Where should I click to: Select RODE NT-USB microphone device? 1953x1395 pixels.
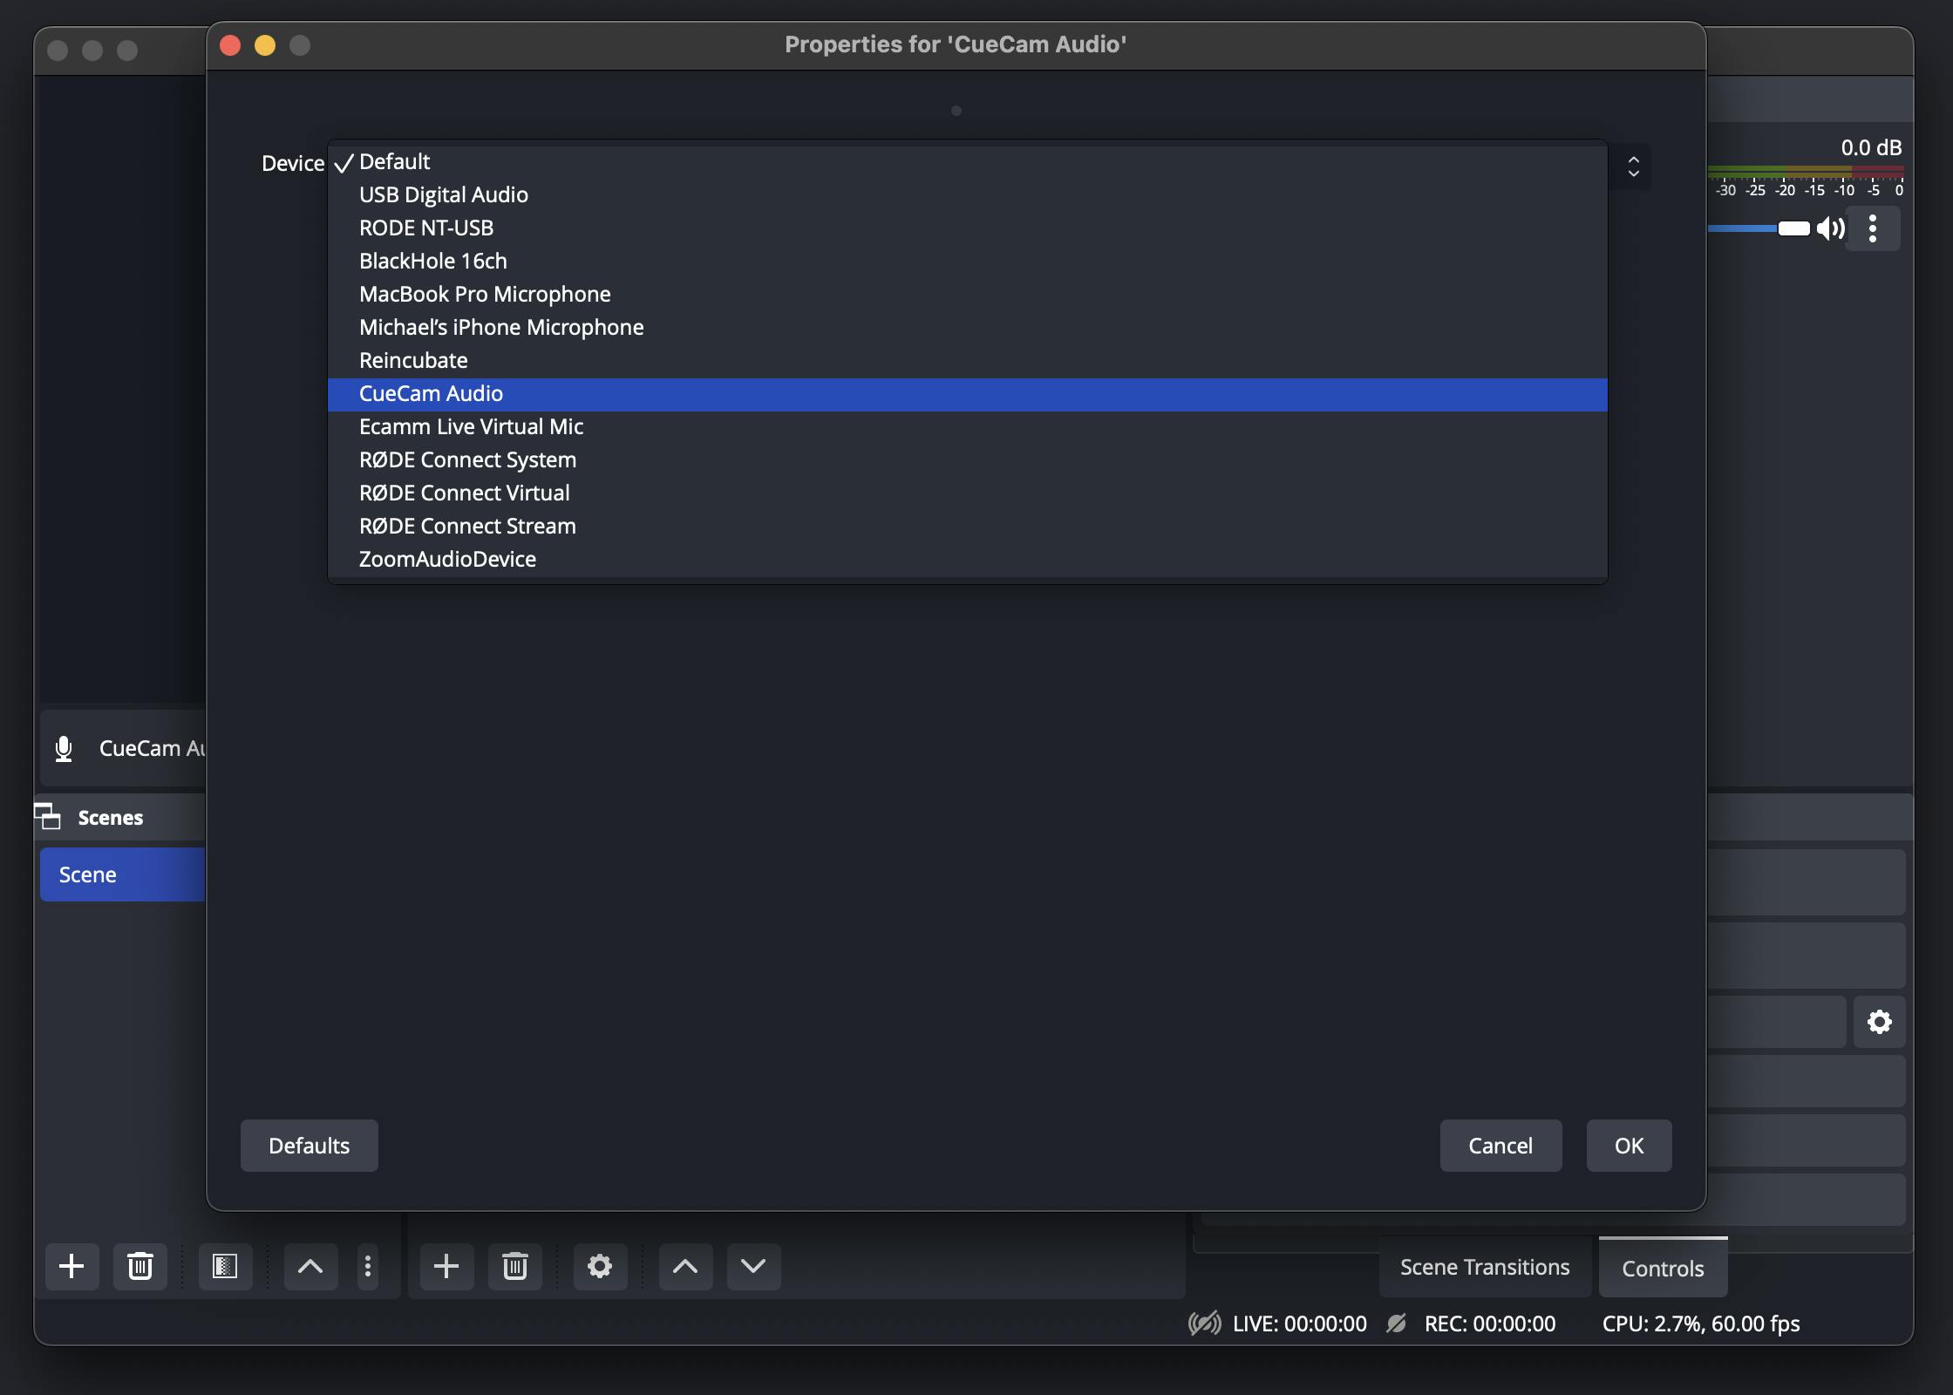pyautogui.click(x=425, y=227)
